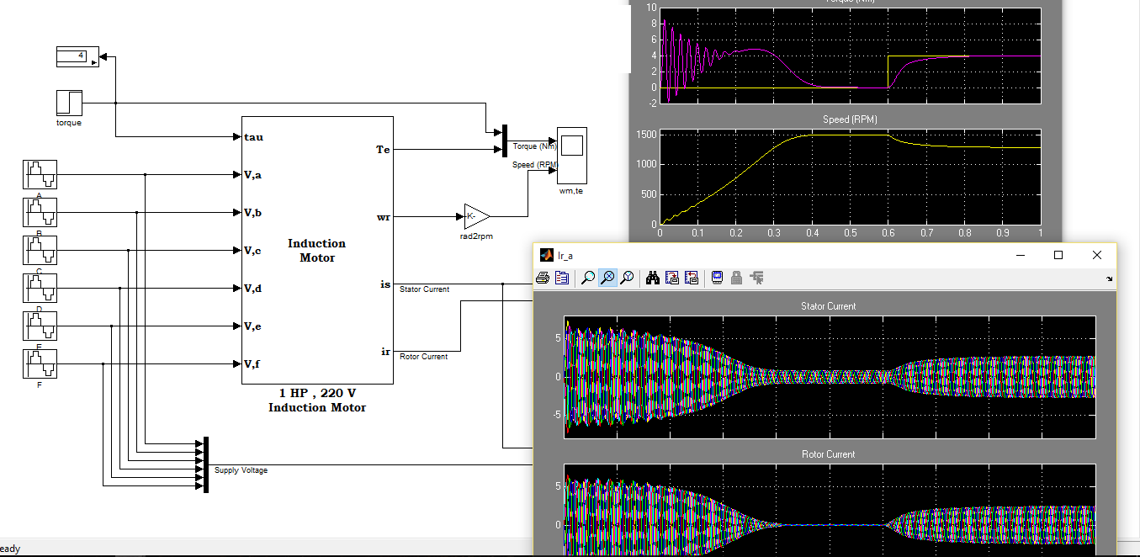This screenshot has width=1140, height=557.
Task: Click the Rotor Current signal label
Action: [423, 357]
